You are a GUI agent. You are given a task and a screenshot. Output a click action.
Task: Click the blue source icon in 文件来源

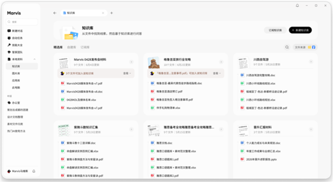point(314,47)
